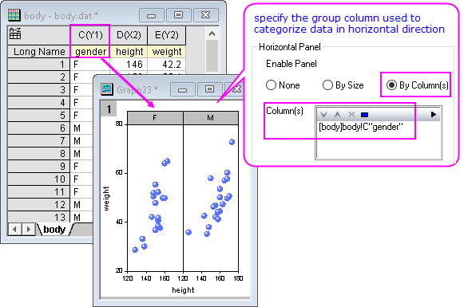
Task: Select column header C(Y1)
Action: (x=90, y=35)
